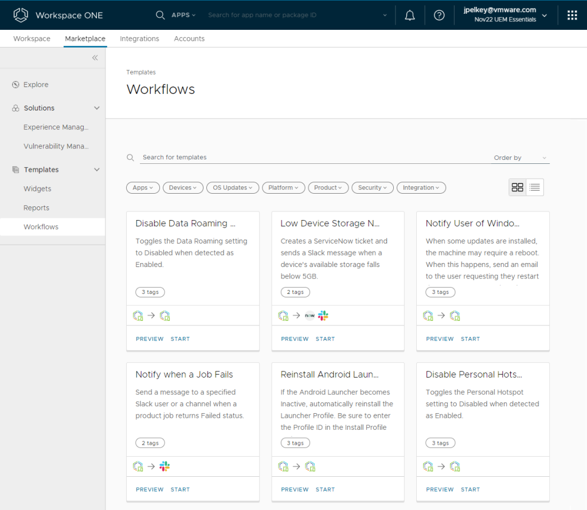Viewport: 587px width, 510px height.
Task: Open the help question mark icon
Action: 439,15
